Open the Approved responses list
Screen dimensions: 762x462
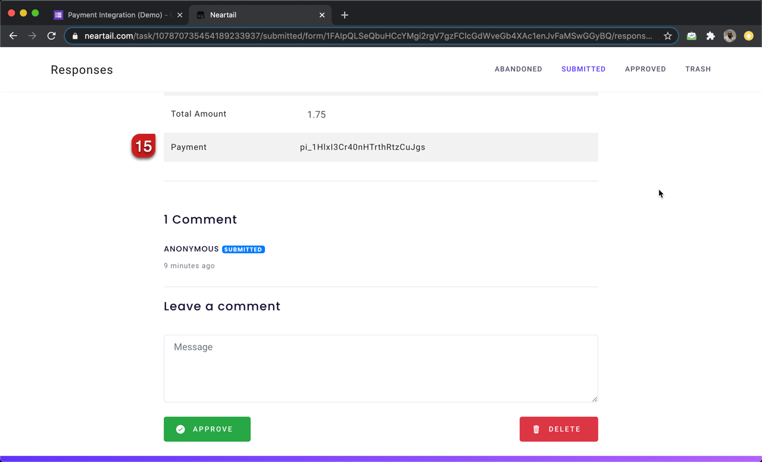645,69
